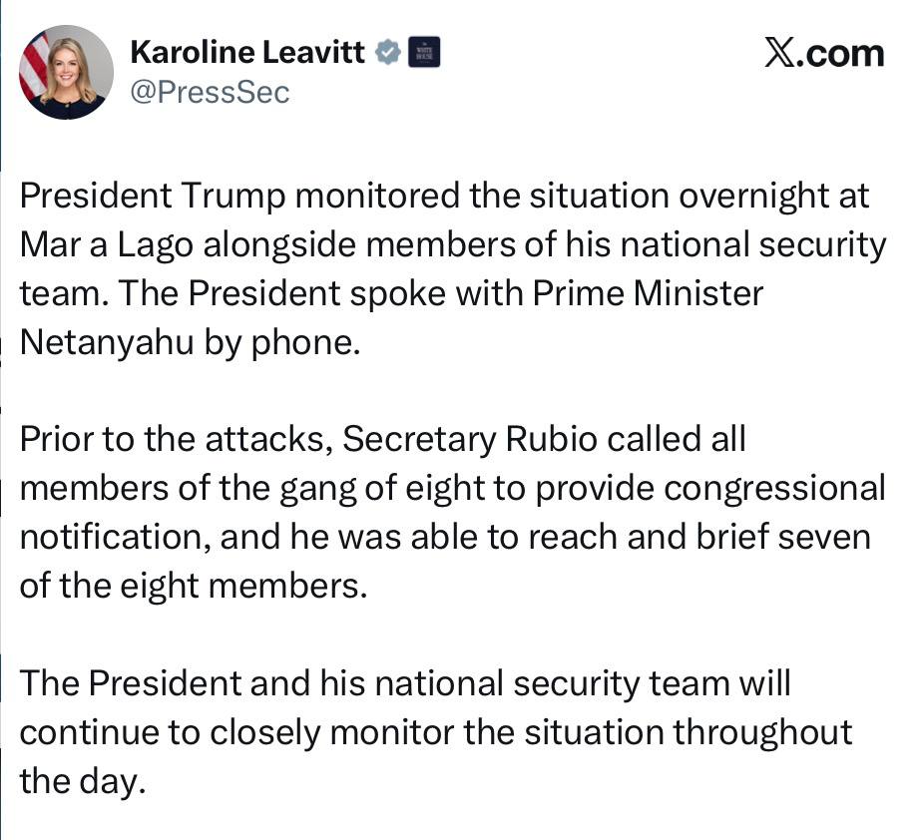Click the words "congressional notification"

[773, 488]
